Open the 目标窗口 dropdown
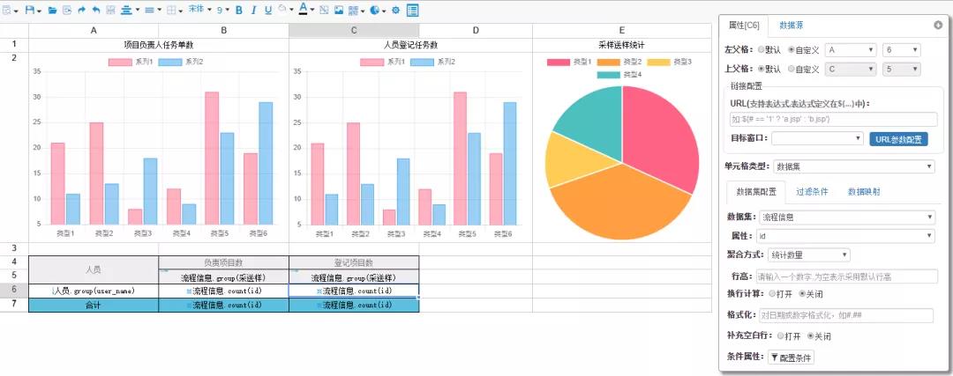Viewport: 953px width, 376px height. pyautogui.click(x=818, y=138)
